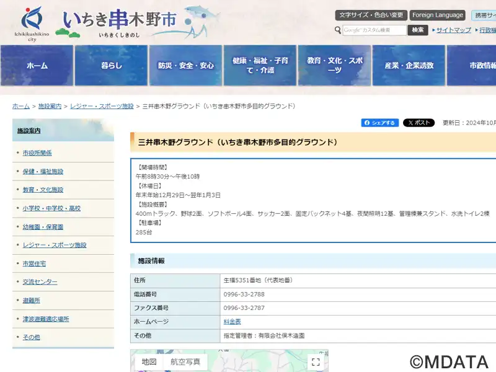The image size is (496, 372).
Task: Open 文字サイズ・色合い変更 settings
Action: [371, 15]
